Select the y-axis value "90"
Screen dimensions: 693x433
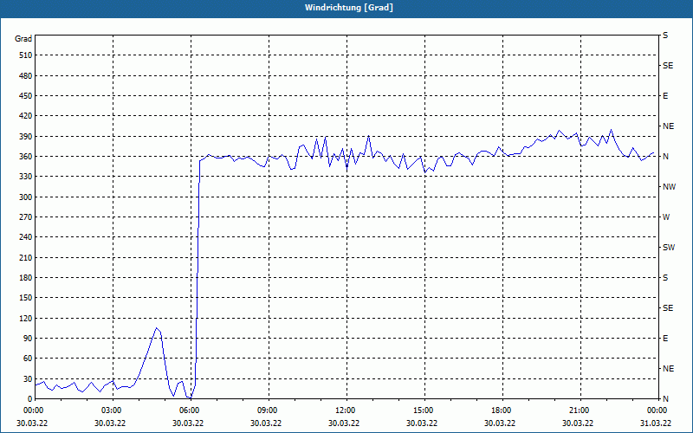point(28,339)
